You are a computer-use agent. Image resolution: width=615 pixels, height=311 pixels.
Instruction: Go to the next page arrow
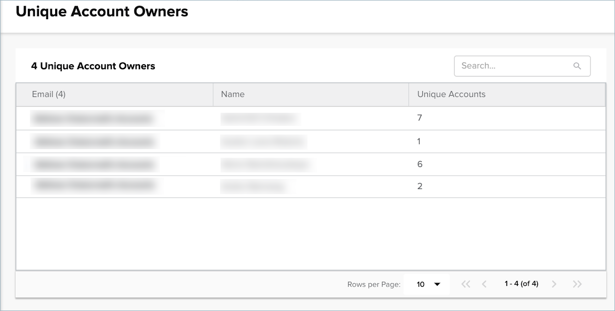(554, 284)
